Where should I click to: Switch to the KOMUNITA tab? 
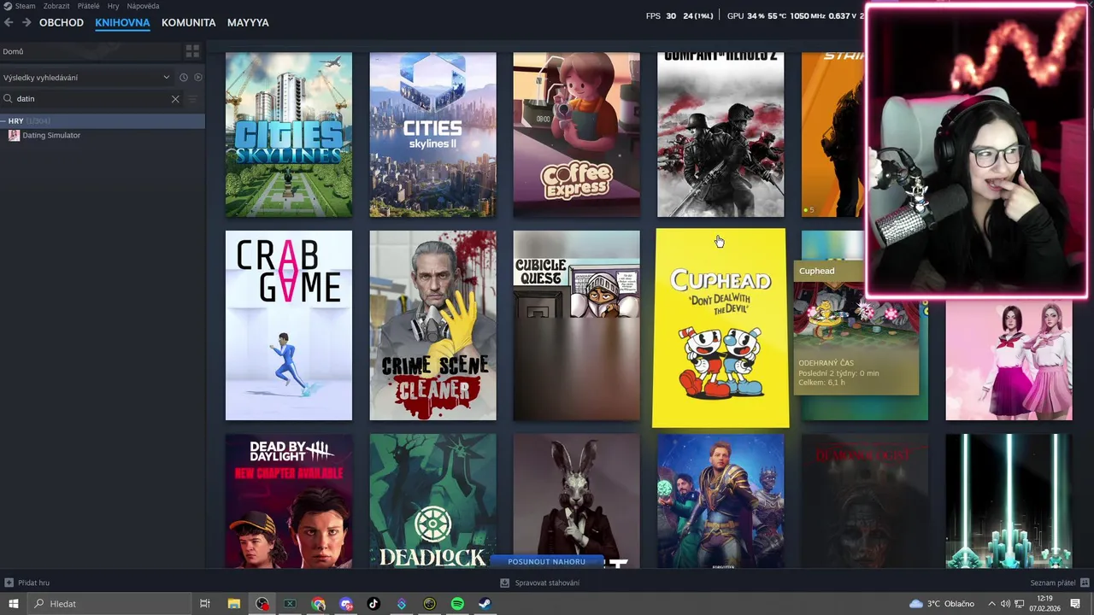(x=188, y=22)
